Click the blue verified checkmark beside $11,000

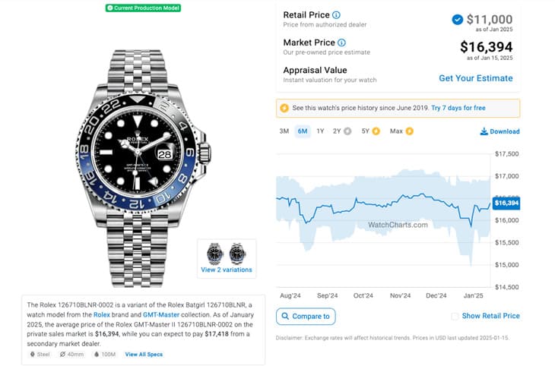(457, 20)
